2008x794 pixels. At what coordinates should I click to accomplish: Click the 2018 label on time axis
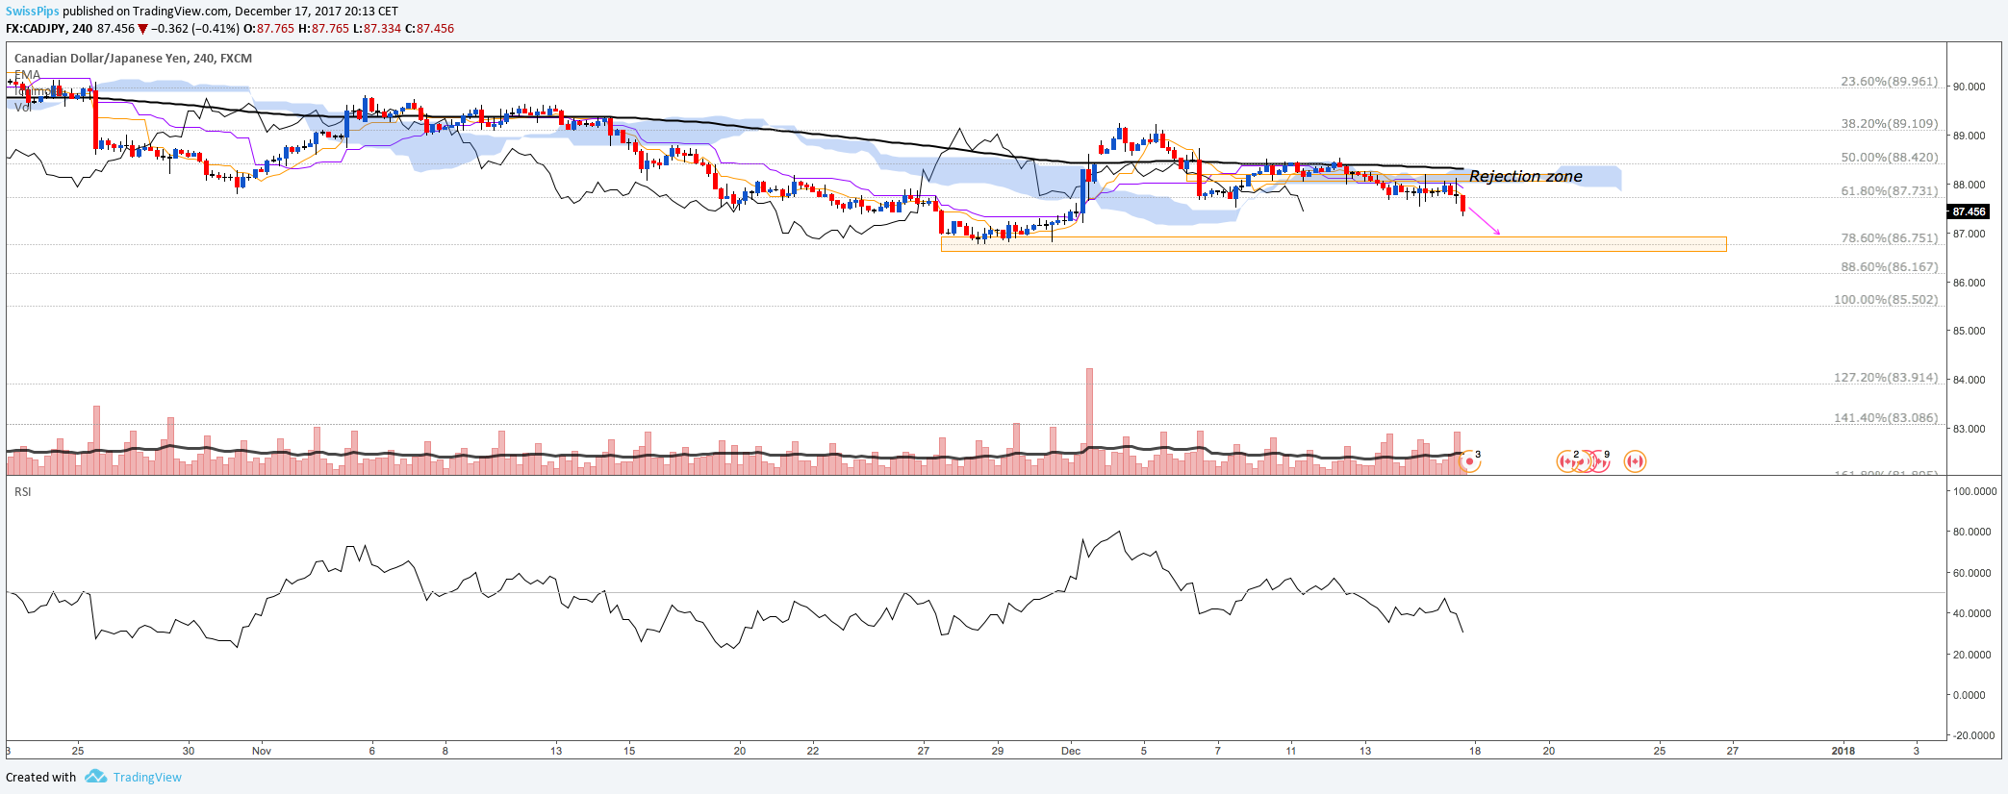[1843, 751]
